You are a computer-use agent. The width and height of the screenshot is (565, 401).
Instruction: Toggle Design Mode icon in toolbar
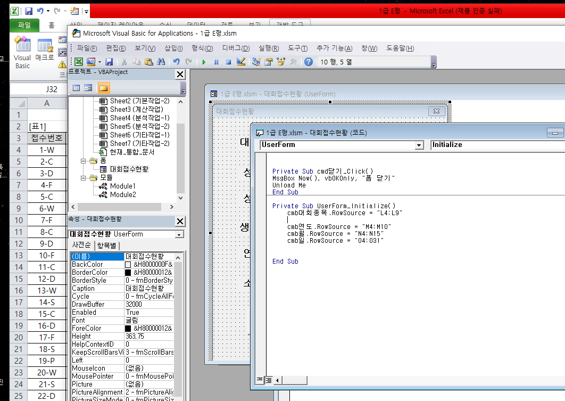click(x=241, y=62)
